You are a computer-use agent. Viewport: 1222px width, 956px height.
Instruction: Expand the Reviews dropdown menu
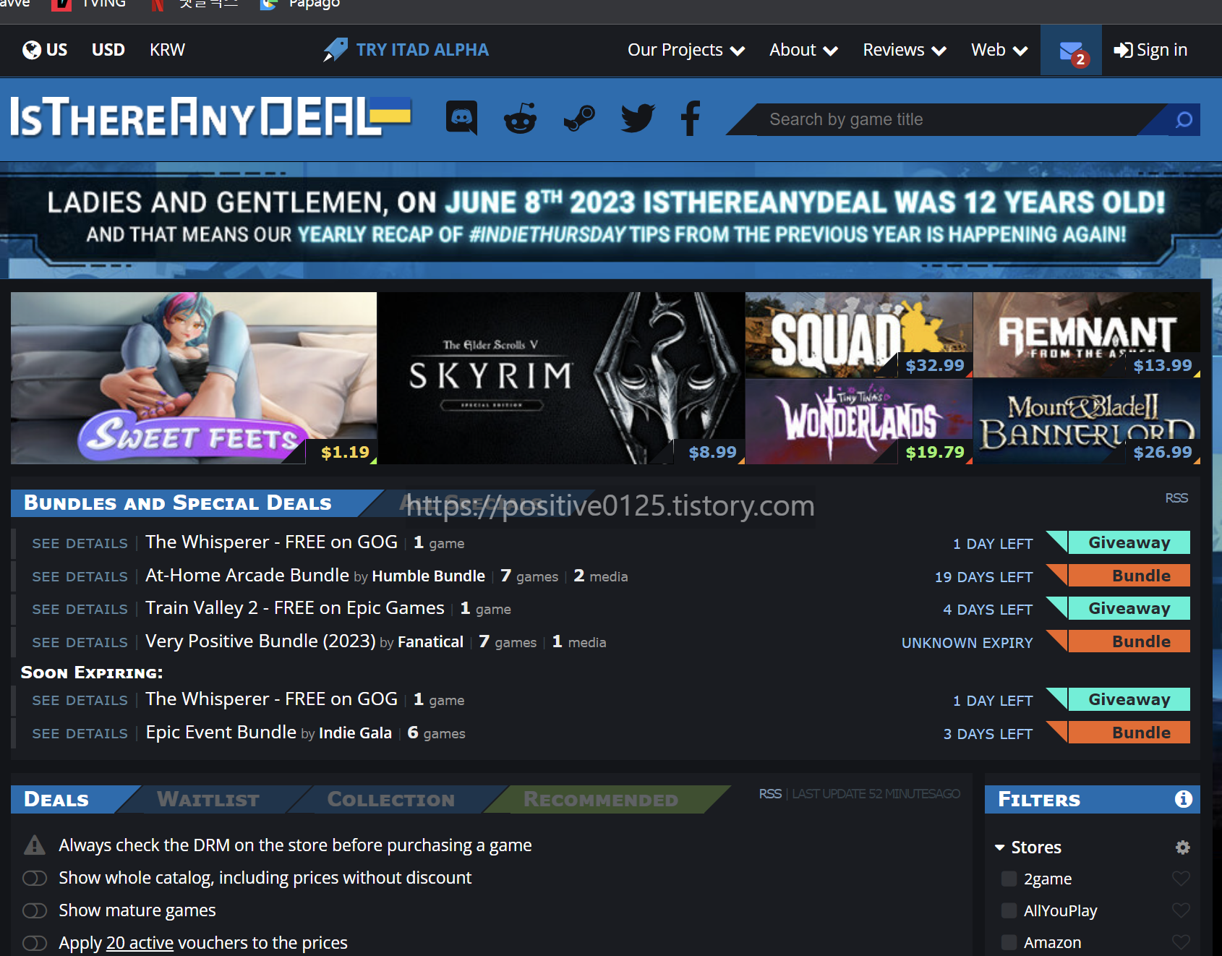[x=905, y=50]
